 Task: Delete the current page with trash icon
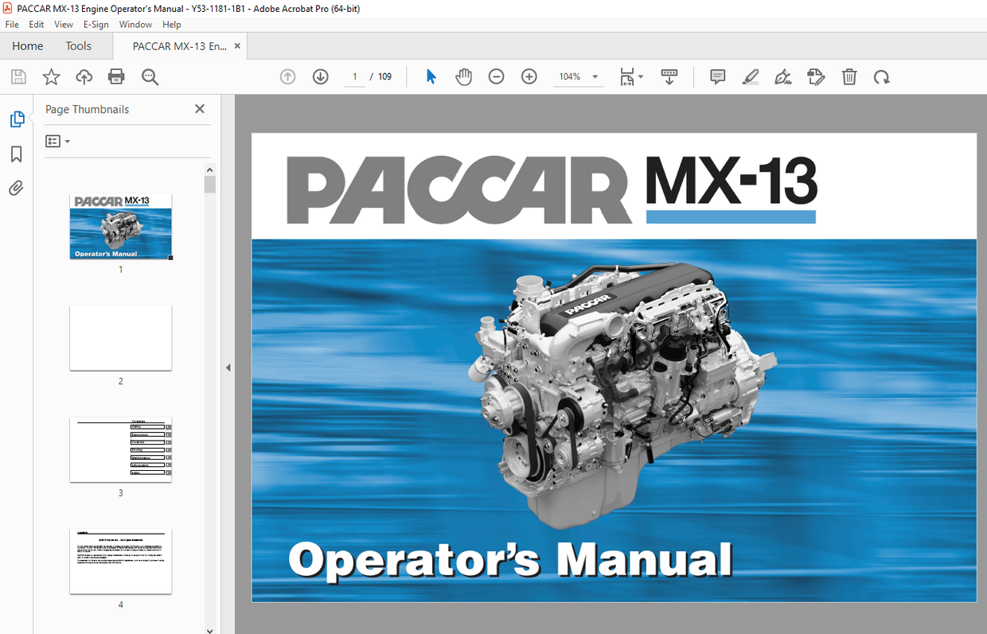pyautogui.click(x=849, y=76)
